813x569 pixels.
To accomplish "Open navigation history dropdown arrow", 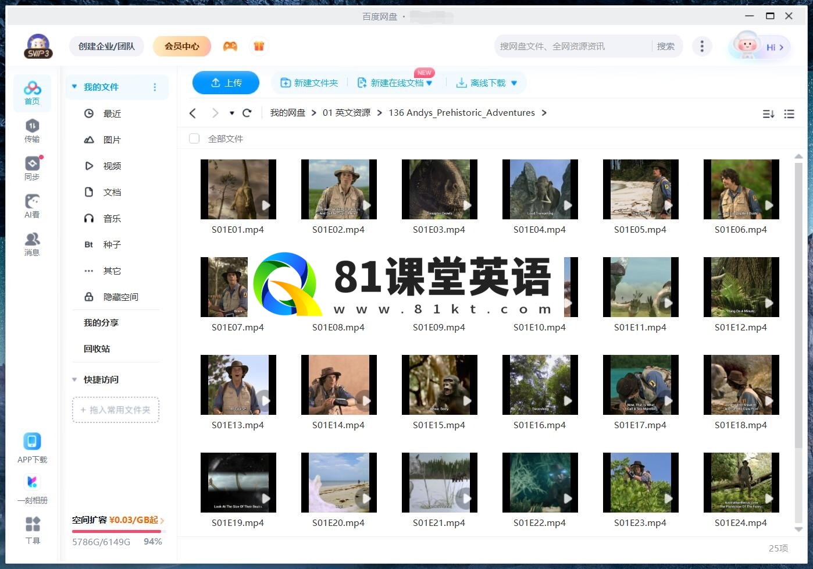I will click(x=231, y=113).
